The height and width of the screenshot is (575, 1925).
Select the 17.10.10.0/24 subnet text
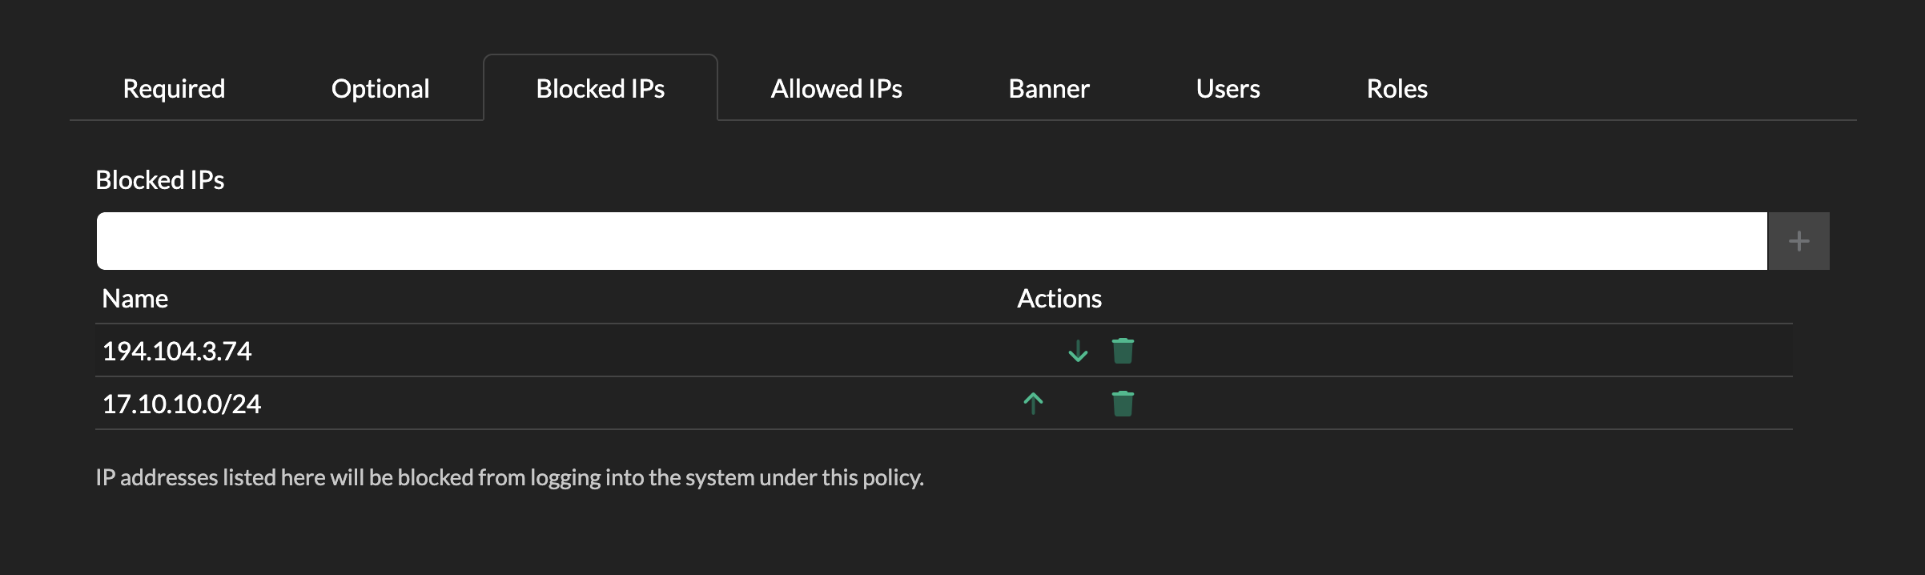click(x=182, y=404)
